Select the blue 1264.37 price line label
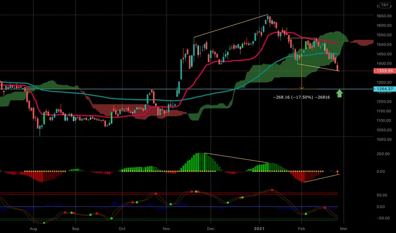Screen dimensions: 396x233 385,89
